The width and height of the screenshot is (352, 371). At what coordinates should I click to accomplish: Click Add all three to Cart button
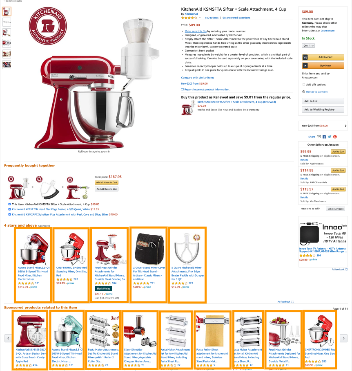tap(106, 182)
